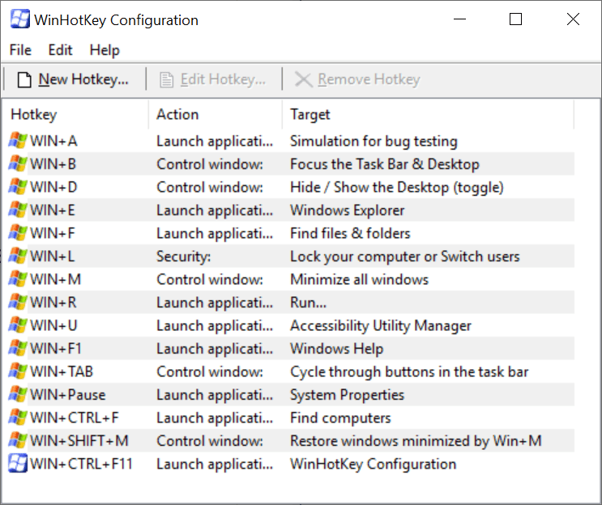The width and height of the screenshot is (602, 505).
Task: Click the Windows flag icon beside WIN+Pause
Action: [18, 395]
